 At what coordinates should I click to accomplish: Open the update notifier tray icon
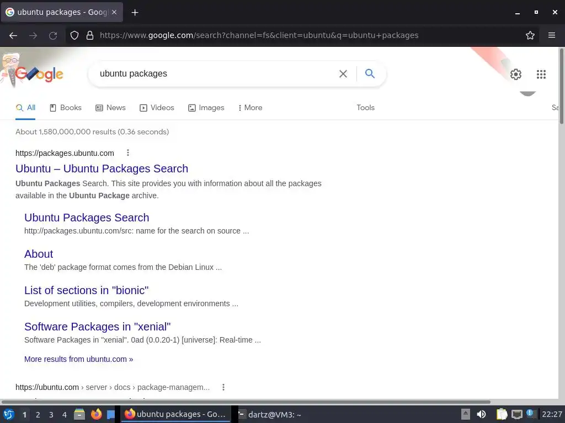tap(530, 413)
